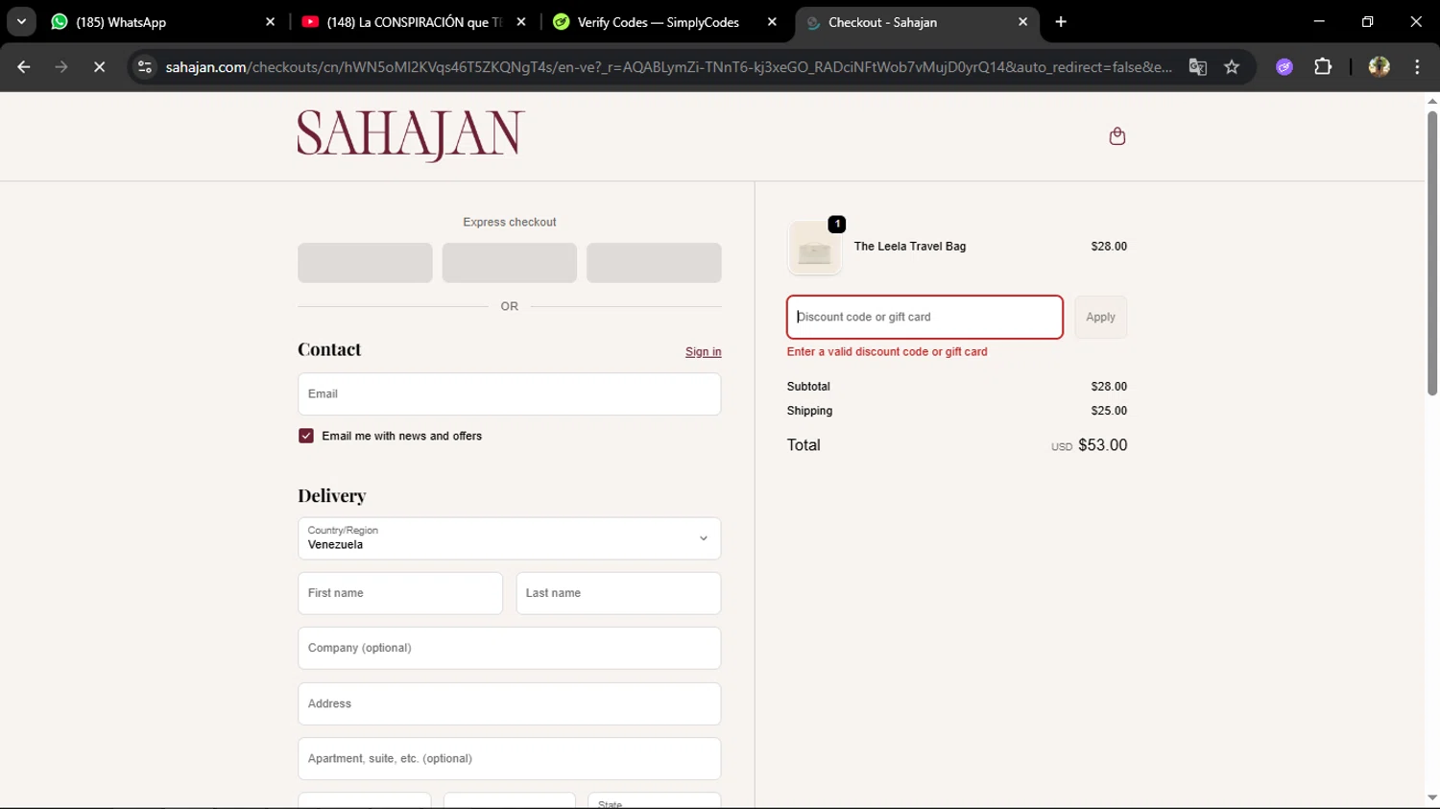This screenshot has height=809, width=1440.
Task: Open the Extensions puzzle icon
Action: [1323, 67]
